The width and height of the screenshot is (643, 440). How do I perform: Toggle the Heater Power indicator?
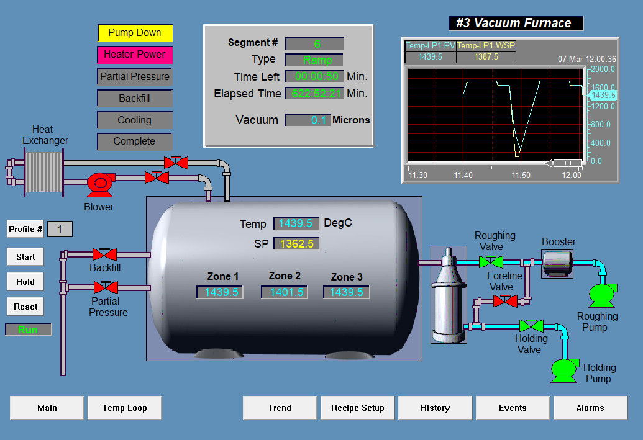click(134, 55)
